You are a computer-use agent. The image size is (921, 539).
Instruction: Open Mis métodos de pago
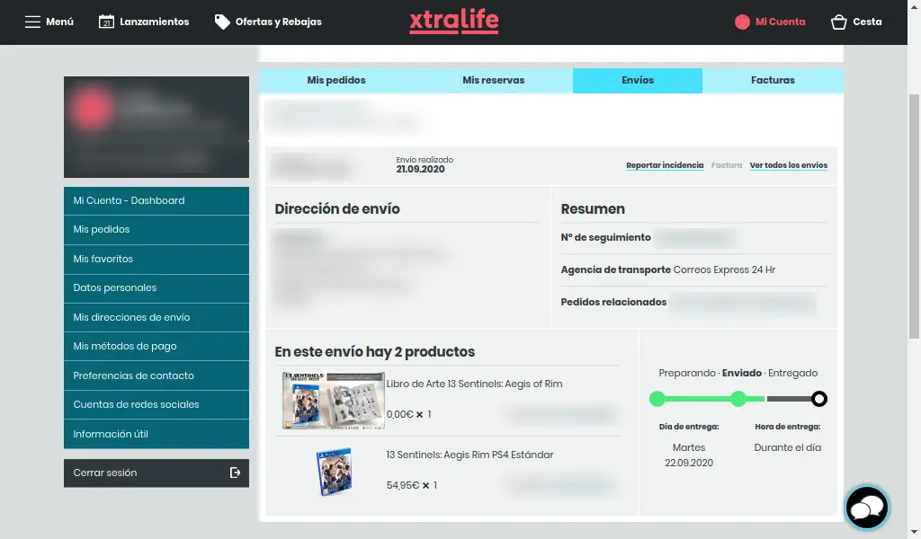click(x=156, y=346)
